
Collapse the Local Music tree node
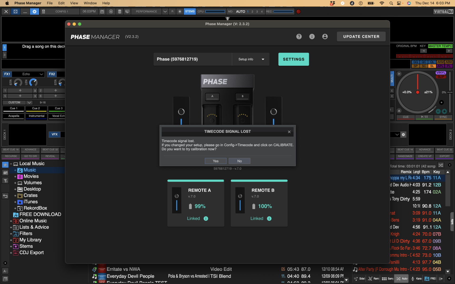(11, 164)
